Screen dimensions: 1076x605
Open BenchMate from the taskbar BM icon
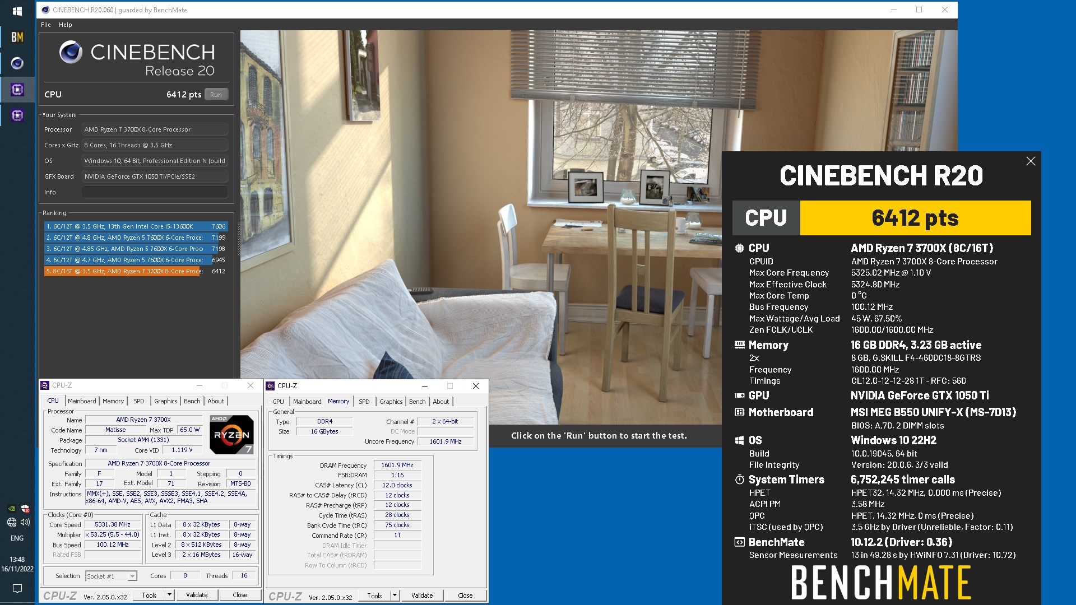click(17, 37)
